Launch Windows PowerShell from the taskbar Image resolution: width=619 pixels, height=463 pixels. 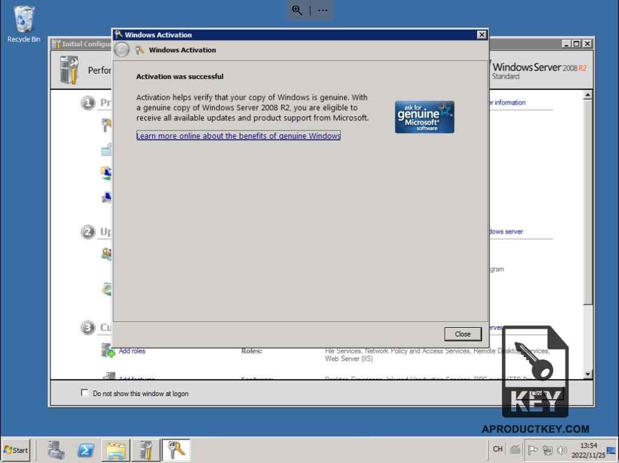(x=86, y=450)
